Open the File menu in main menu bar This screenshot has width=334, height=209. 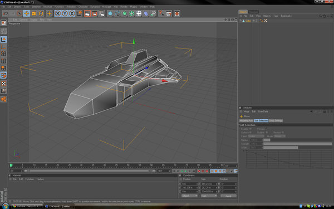click(x=3, y=7)
